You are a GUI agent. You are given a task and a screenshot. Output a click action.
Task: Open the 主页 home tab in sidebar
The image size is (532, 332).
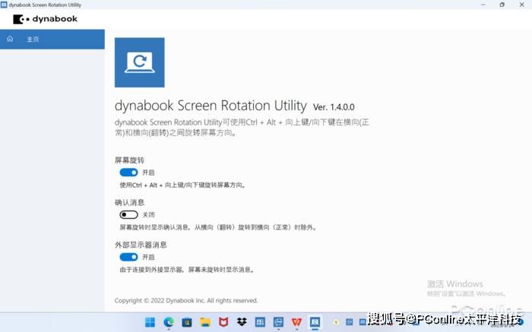click(x=52, y=39)
